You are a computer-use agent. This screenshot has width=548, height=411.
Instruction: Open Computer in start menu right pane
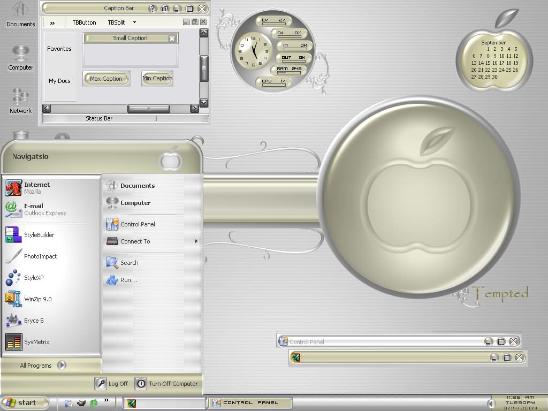pos(153,203)
